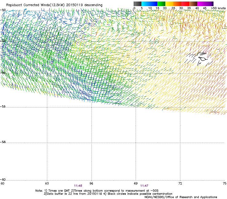Click the '>50 knots' legend label
The image size is (227, 199).
[218, 8]
